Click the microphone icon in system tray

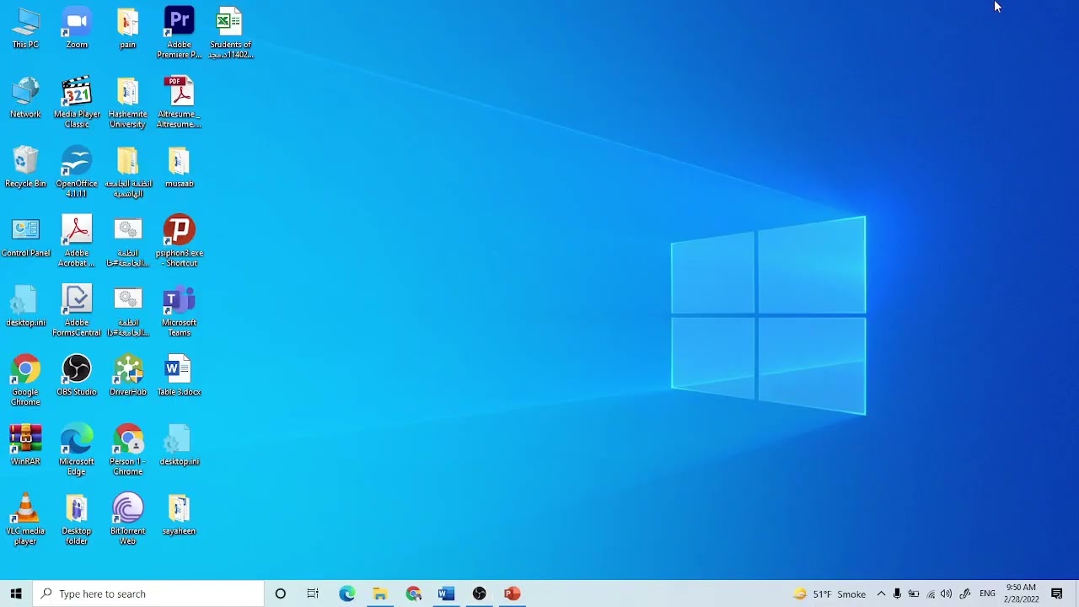[x=897, y=594]
